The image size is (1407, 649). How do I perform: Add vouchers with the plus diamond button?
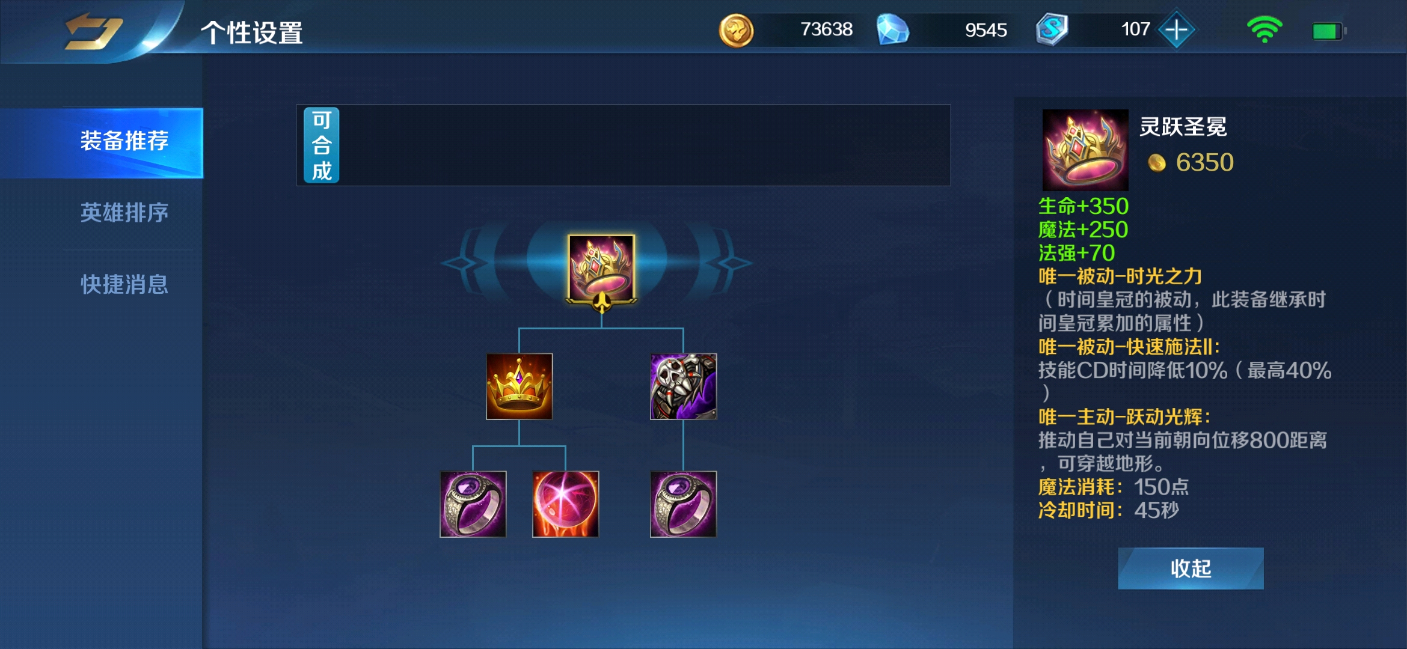[1177, 29]
